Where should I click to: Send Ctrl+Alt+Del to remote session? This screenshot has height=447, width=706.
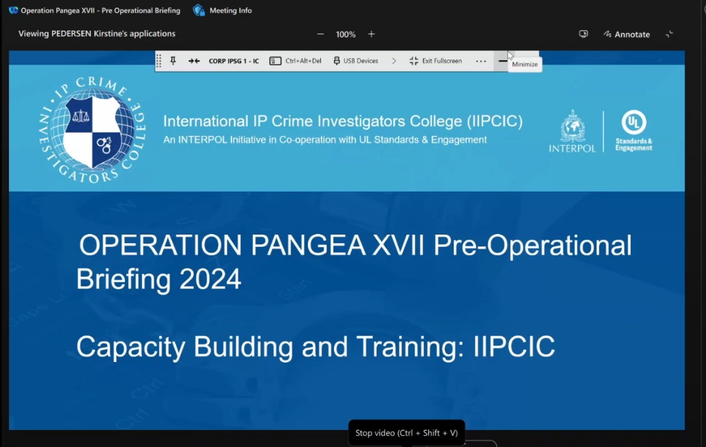tap(295, 61)
